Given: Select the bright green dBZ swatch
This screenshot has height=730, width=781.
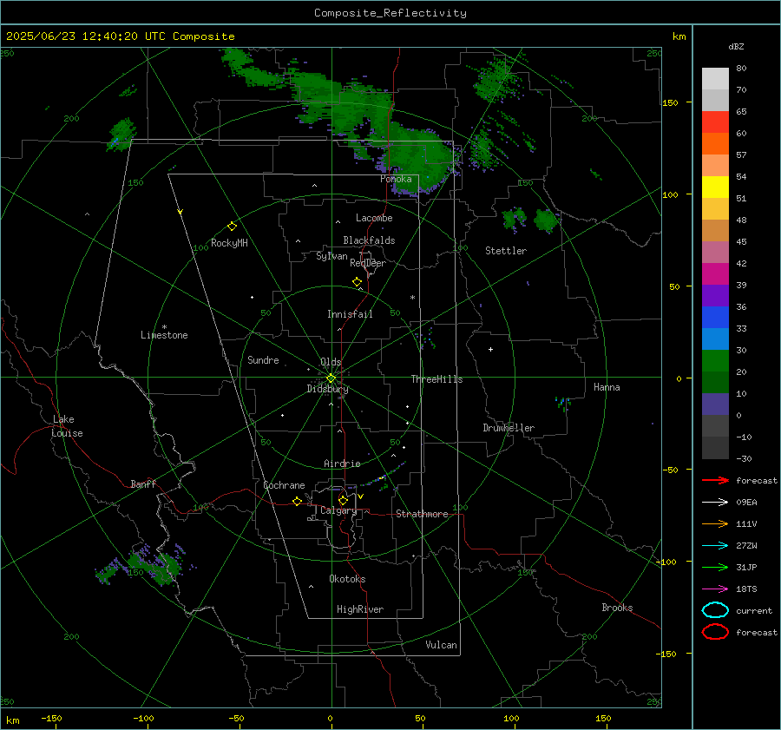Looking at the screenshot, I should click(715, 360).
